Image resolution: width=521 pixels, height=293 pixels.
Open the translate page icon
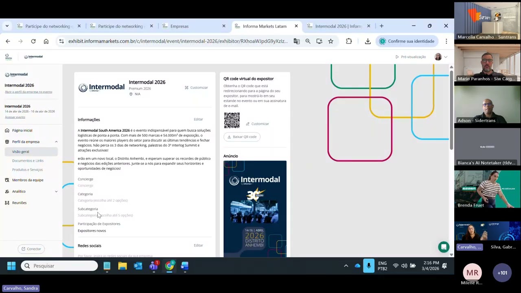pos(296,41)
